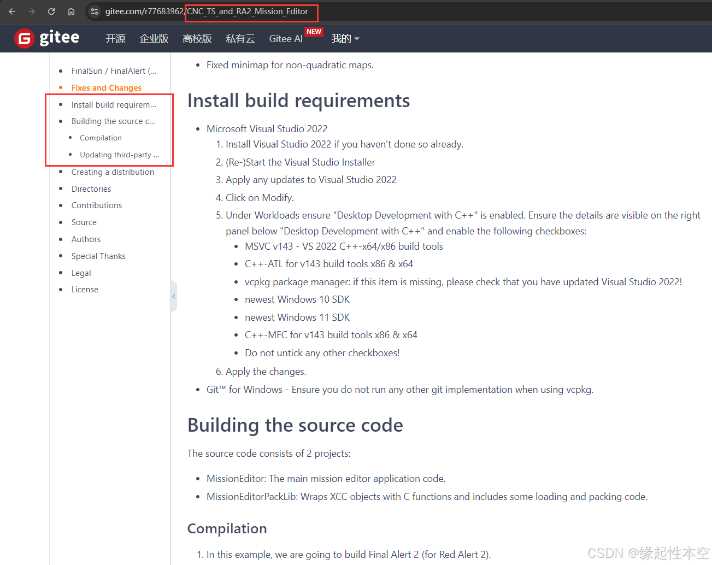Click the browser back arrow

pyautogui.click(x=12, y=11)
